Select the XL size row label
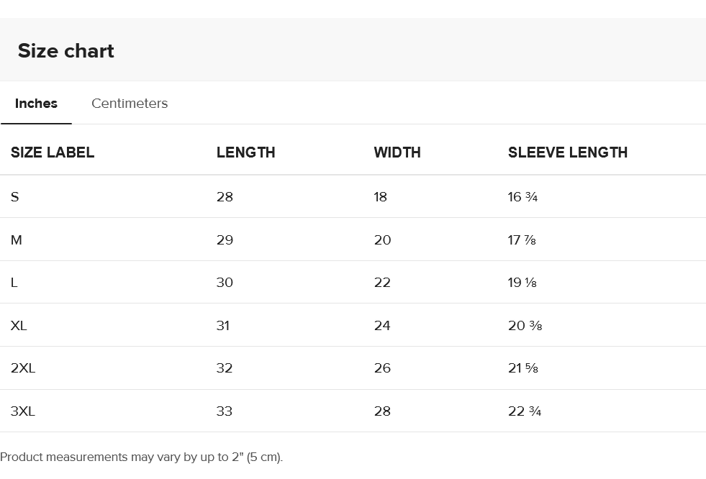The width and height of the screenshot is (706, 479). click(19, 326)
